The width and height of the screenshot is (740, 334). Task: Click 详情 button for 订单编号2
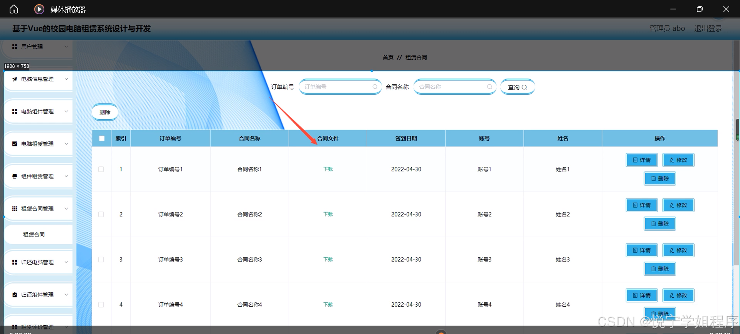642,205
